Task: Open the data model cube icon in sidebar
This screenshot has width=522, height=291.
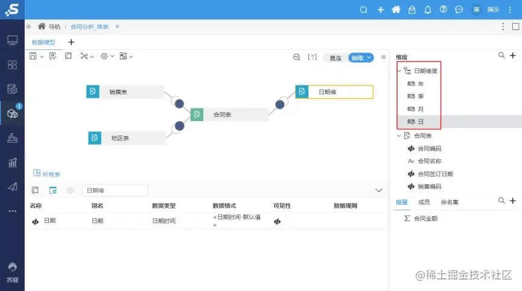Action: point(12,114)
